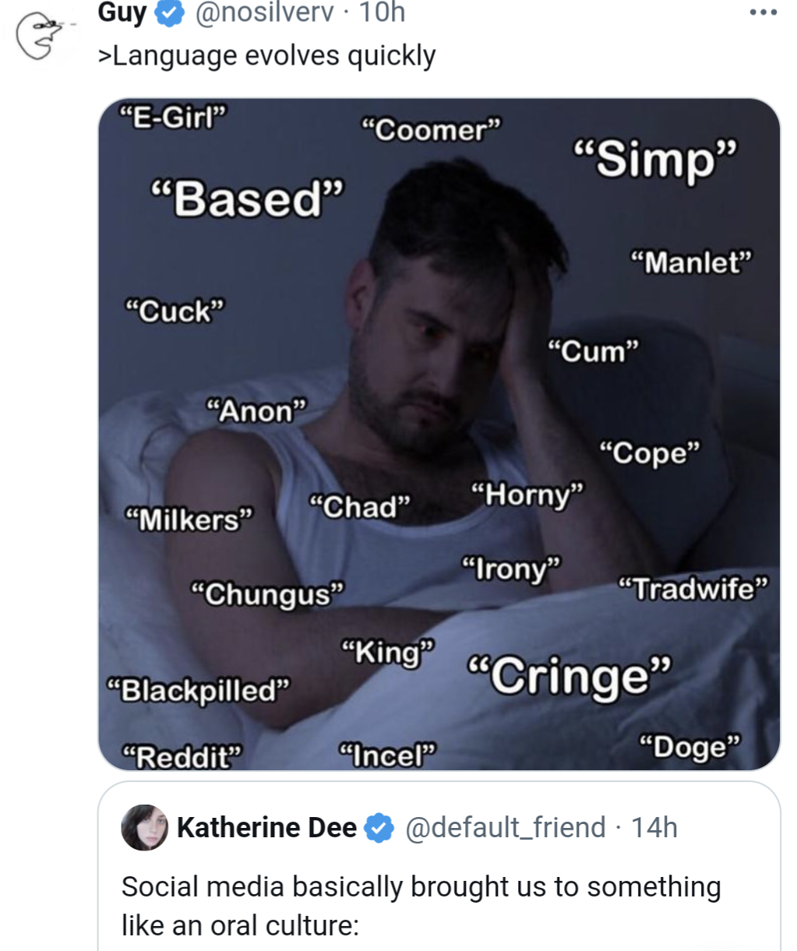Click the Katherine Dee display name
Screen dimensions: 797x951
[266, 827]
